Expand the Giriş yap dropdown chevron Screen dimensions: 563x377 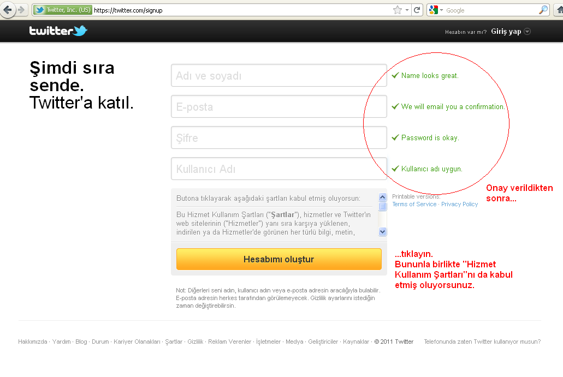[528, 31]
